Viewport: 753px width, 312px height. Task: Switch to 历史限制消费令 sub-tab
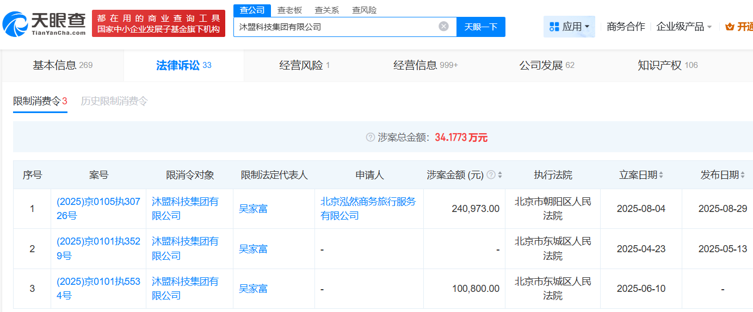tap(114, 101)
